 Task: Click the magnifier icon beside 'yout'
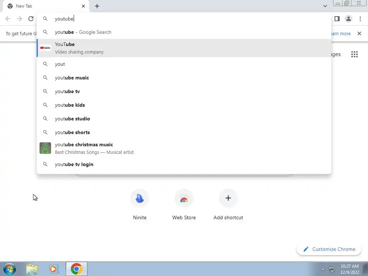click(45, 64)
